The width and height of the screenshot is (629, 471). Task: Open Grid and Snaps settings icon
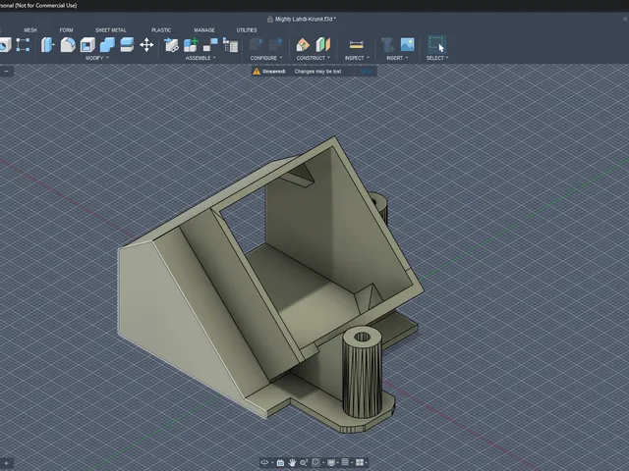pos(345,462)
